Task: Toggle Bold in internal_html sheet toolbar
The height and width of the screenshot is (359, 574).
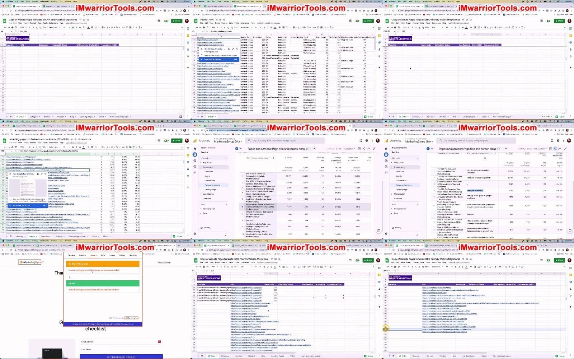Action: [x=264, y=27]
